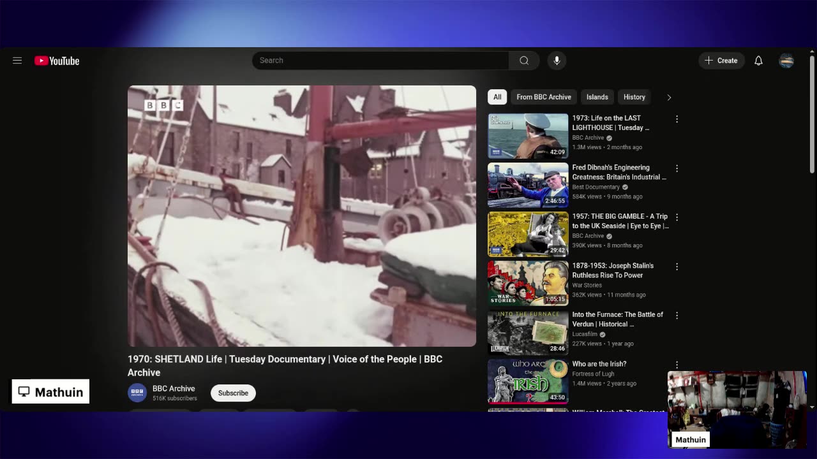Open the BBC Archive channel avatar under the video
The width and height of the screenshot is (817, 459).
(x=137, y=393)
